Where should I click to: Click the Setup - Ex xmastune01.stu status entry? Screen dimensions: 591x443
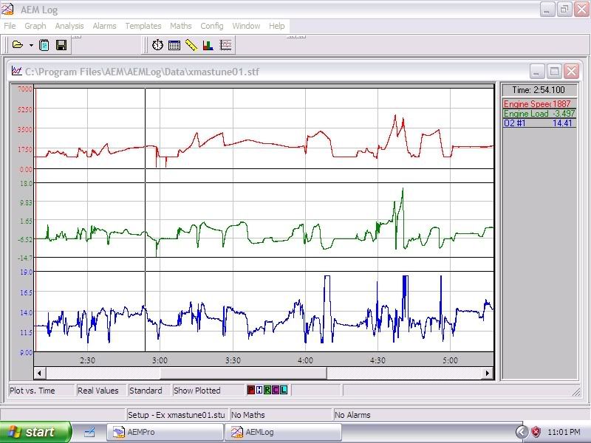(x=177, y=415)
